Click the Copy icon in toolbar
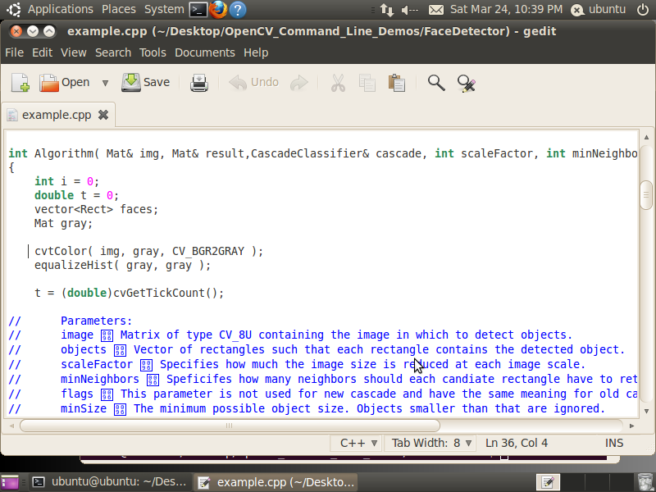Image resolution: width=656 pixels, height=492 pixels. pos(367,83)
